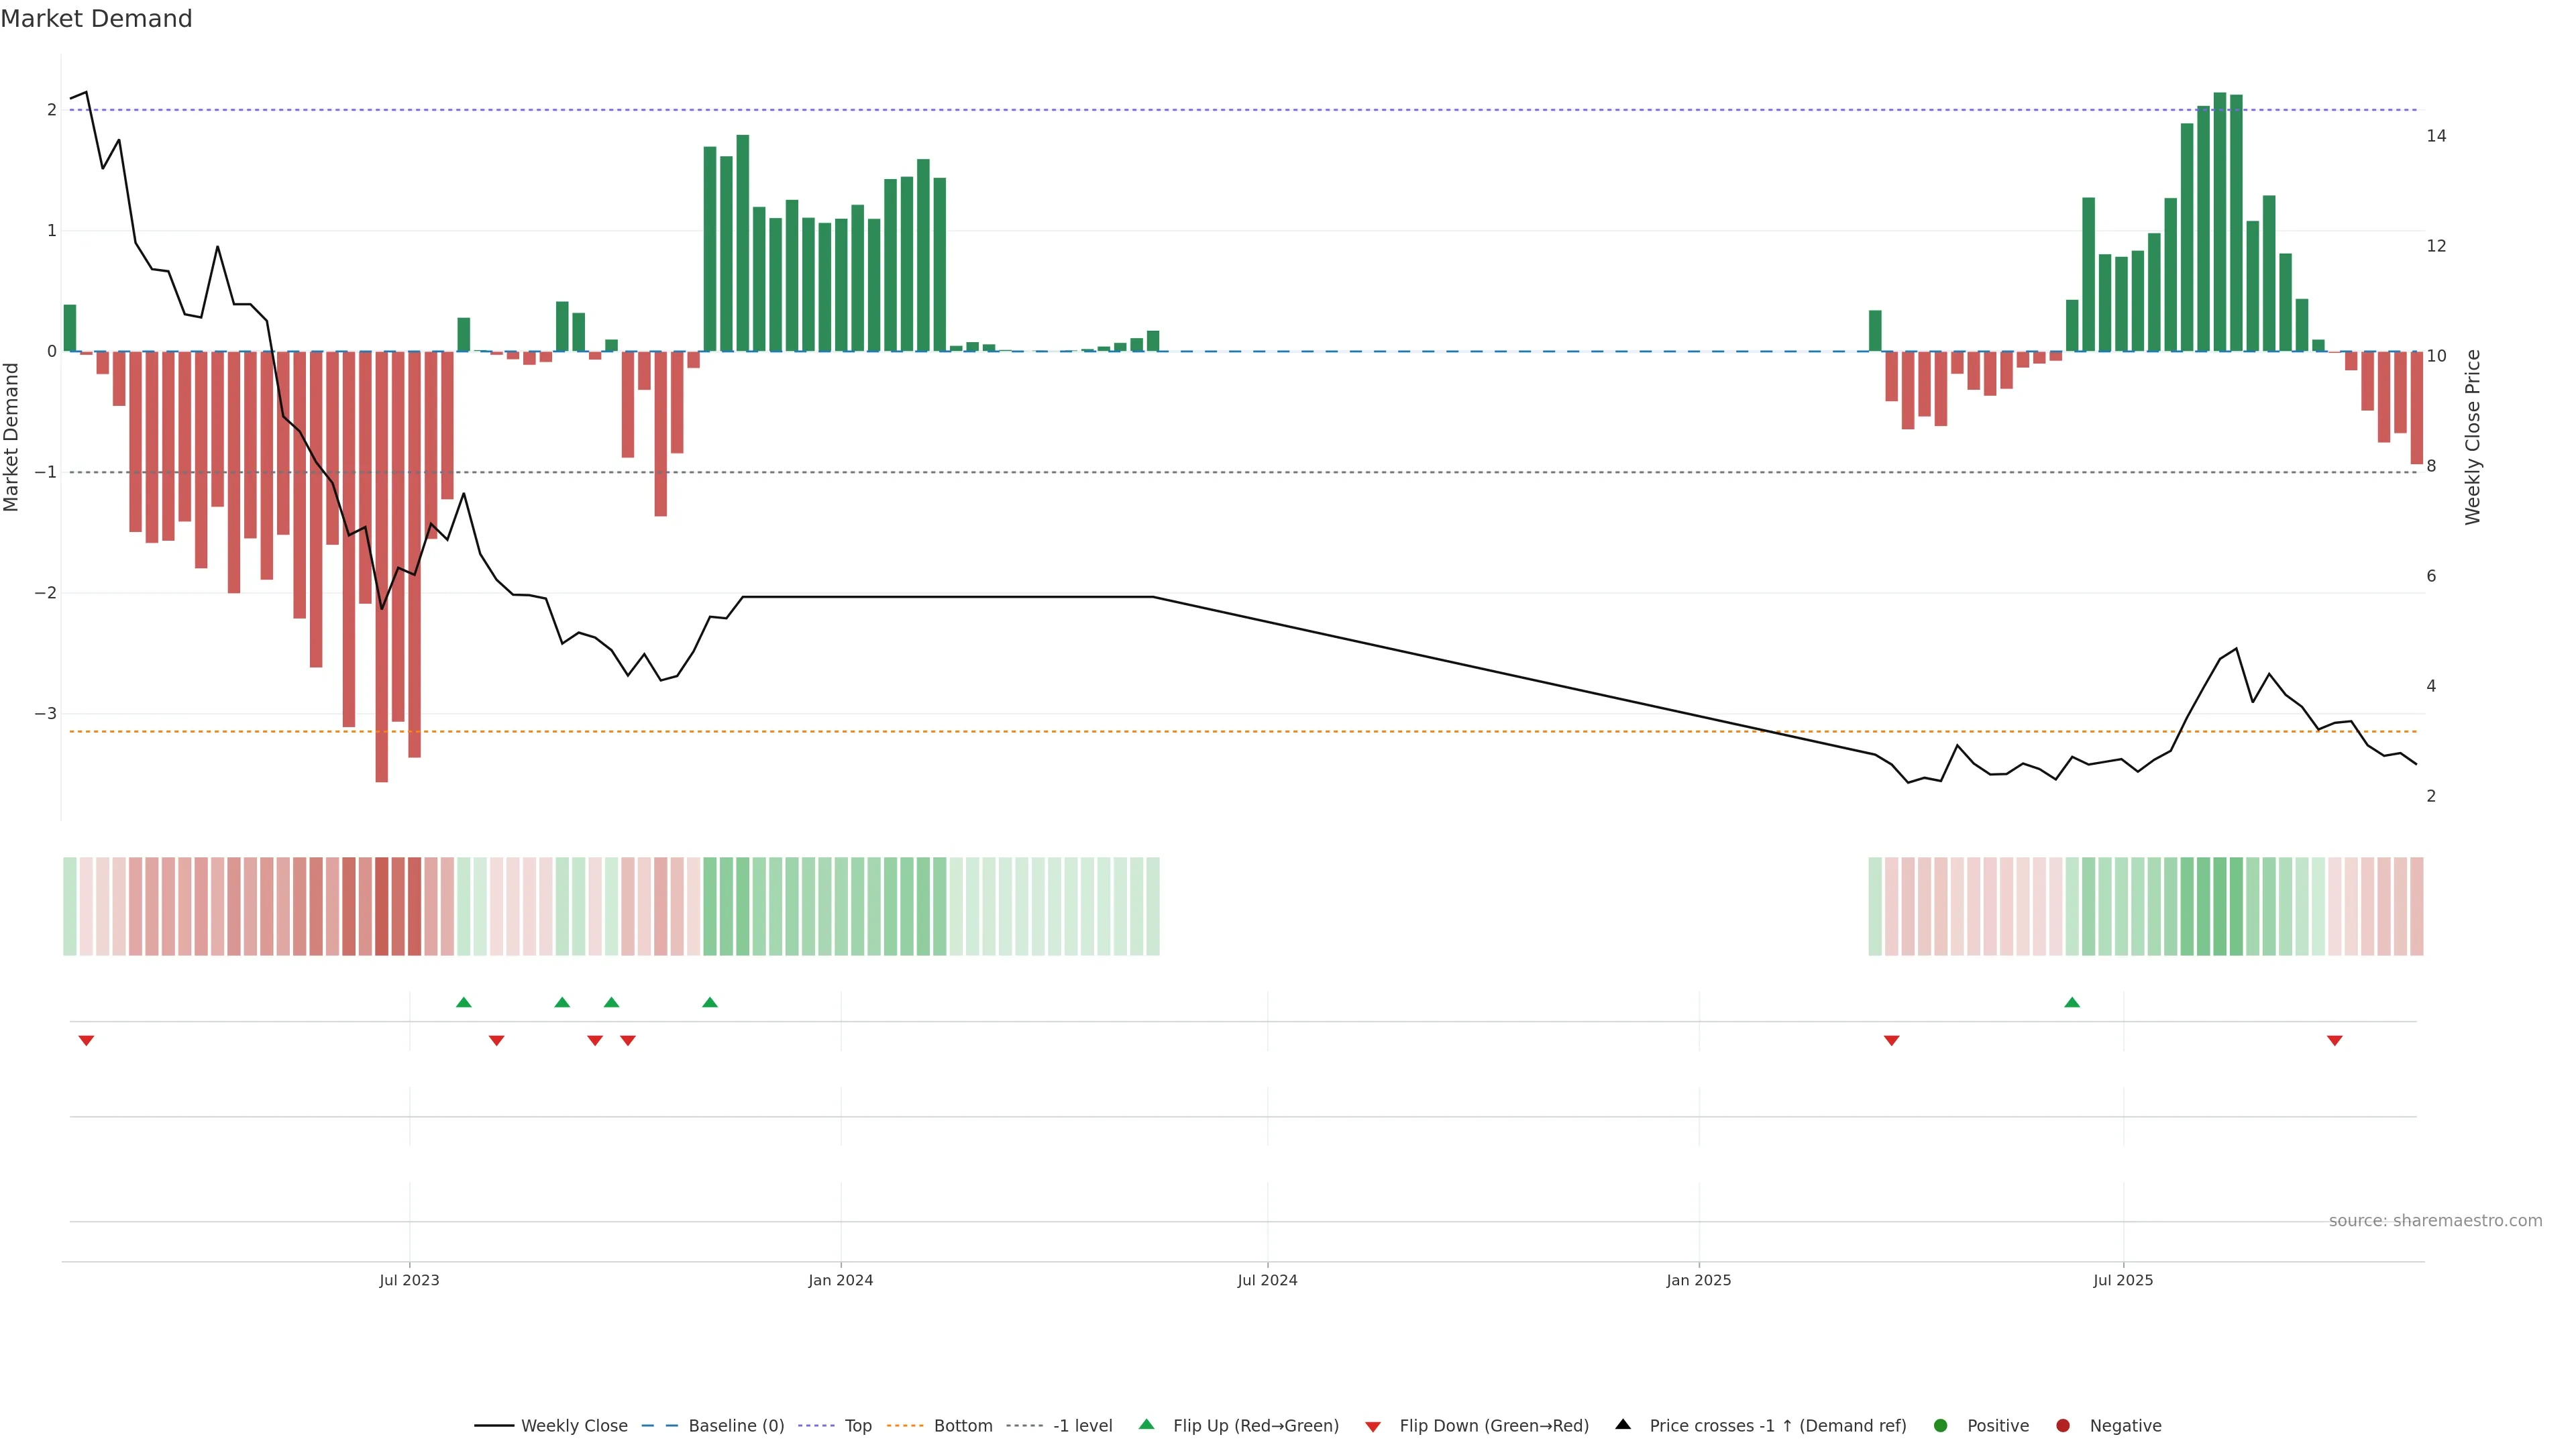Image resolution: width=2576 pixels, height=1449 pixels.
Task: Click the Flip Down red triangle legend icon
Action: pyautogui.click(x=1373, y=1426)
